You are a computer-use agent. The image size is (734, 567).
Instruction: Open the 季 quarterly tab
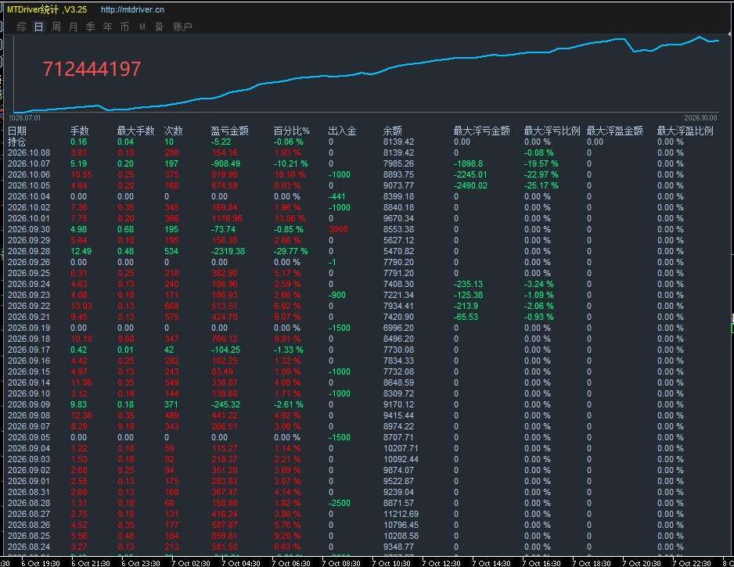pos(90,27)
